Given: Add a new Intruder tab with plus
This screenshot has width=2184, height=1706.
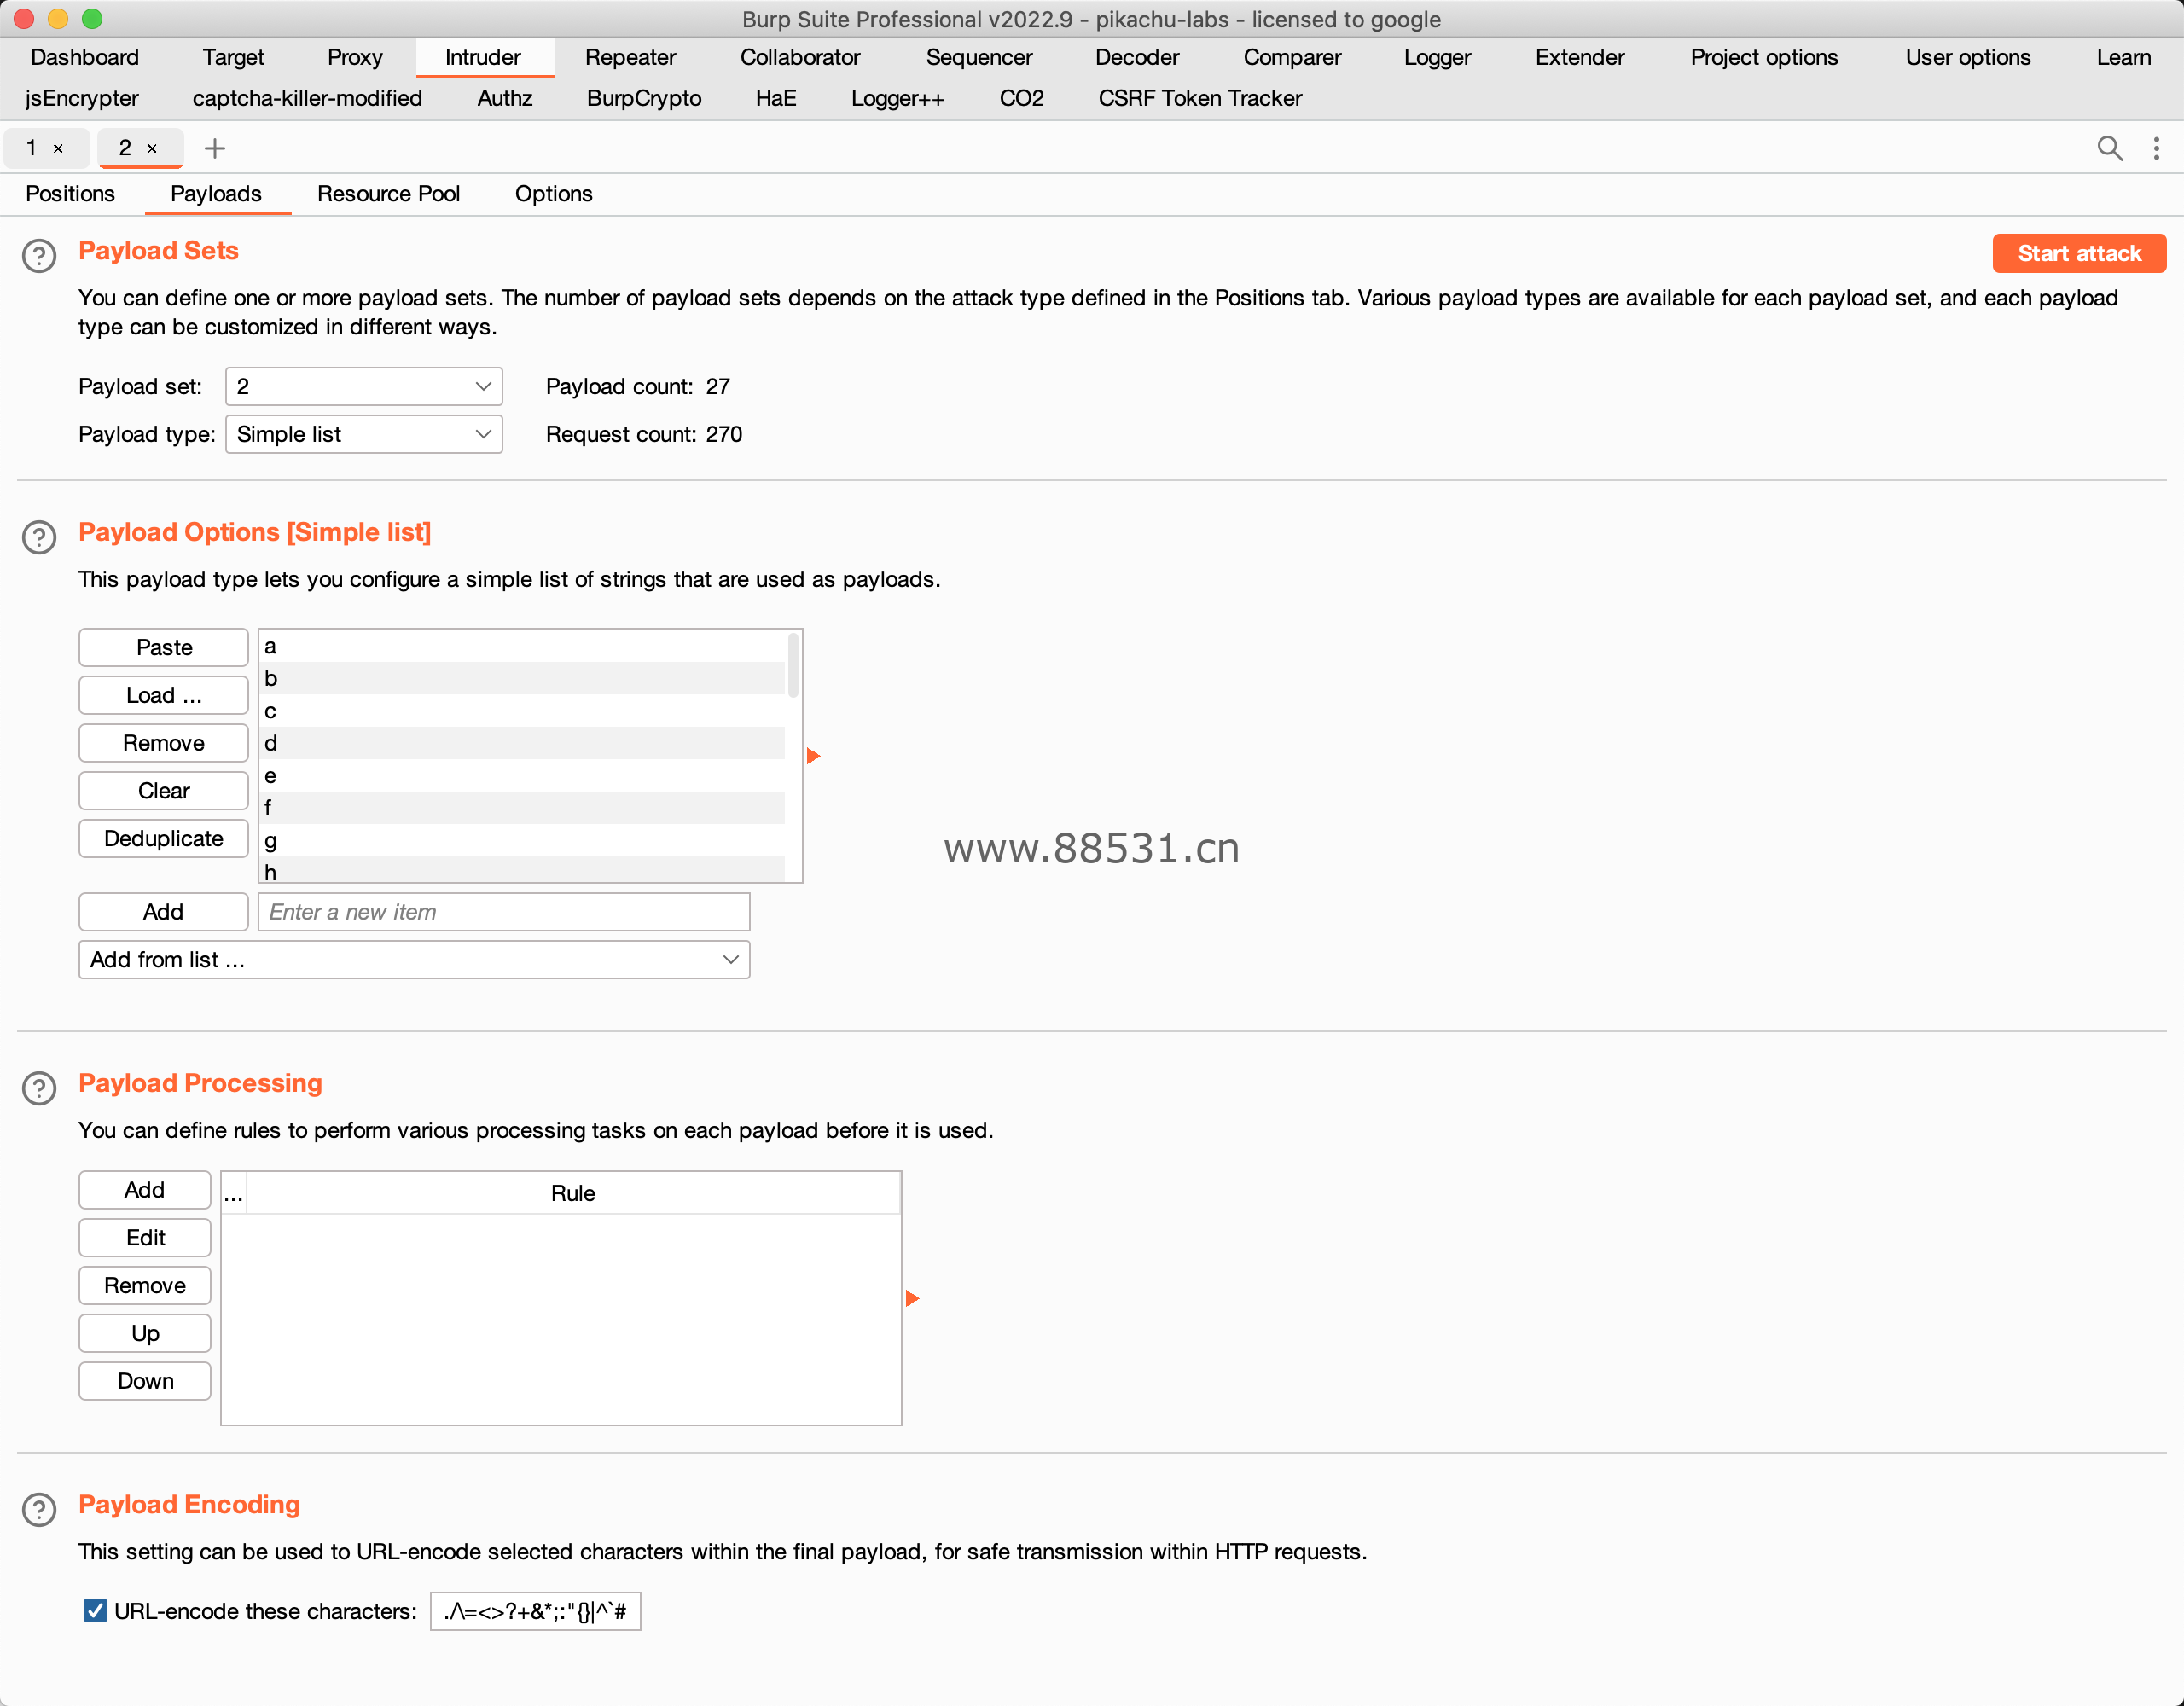Looking at the screenshot, I should pyautogui.click(x=214, y=148).
